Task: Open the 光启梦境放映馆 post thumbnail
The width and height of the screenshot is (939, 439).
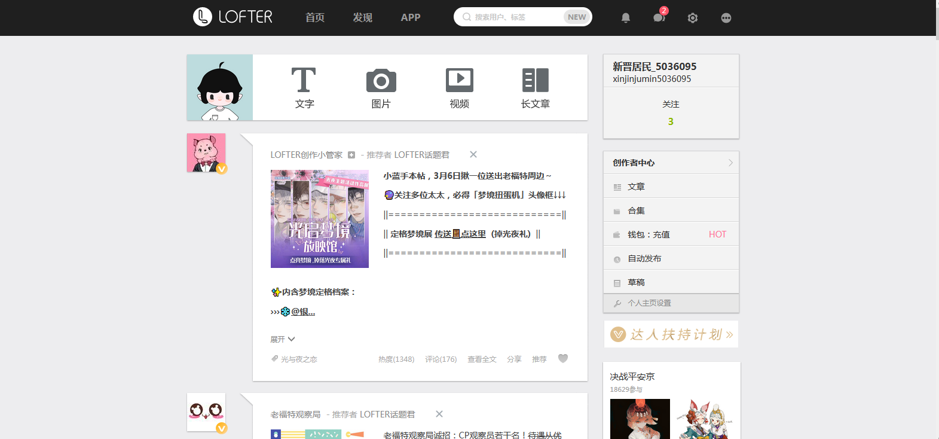Action: pos(320,219)
